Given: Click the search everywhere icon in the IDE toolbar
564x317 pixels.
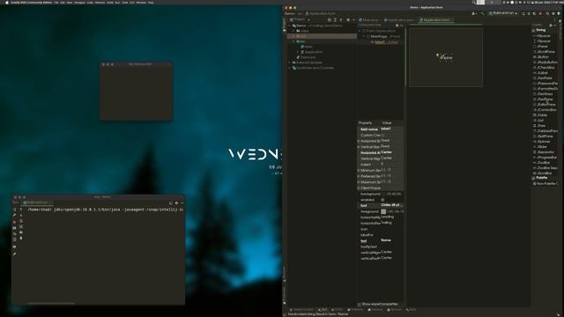Looking at the screenshot, I should tap(547, 13).
